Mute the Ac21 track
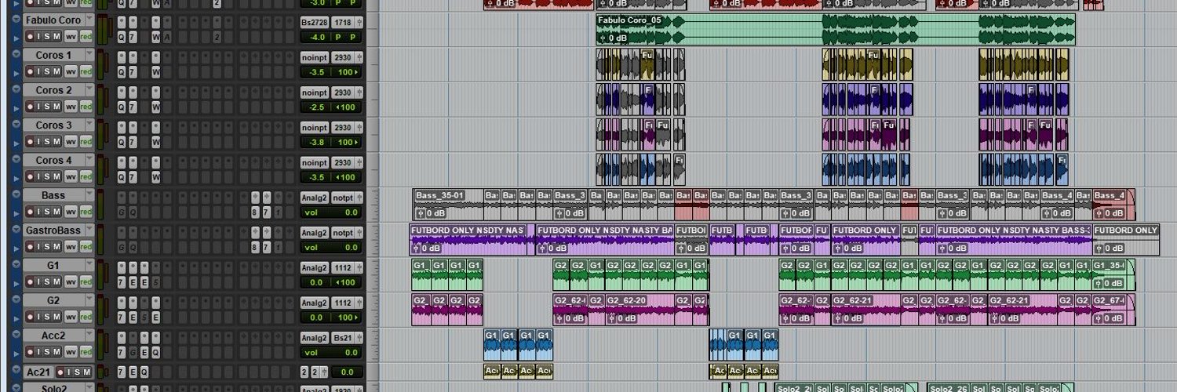The height and width of the screenshot is (392, 1177). 86,372
